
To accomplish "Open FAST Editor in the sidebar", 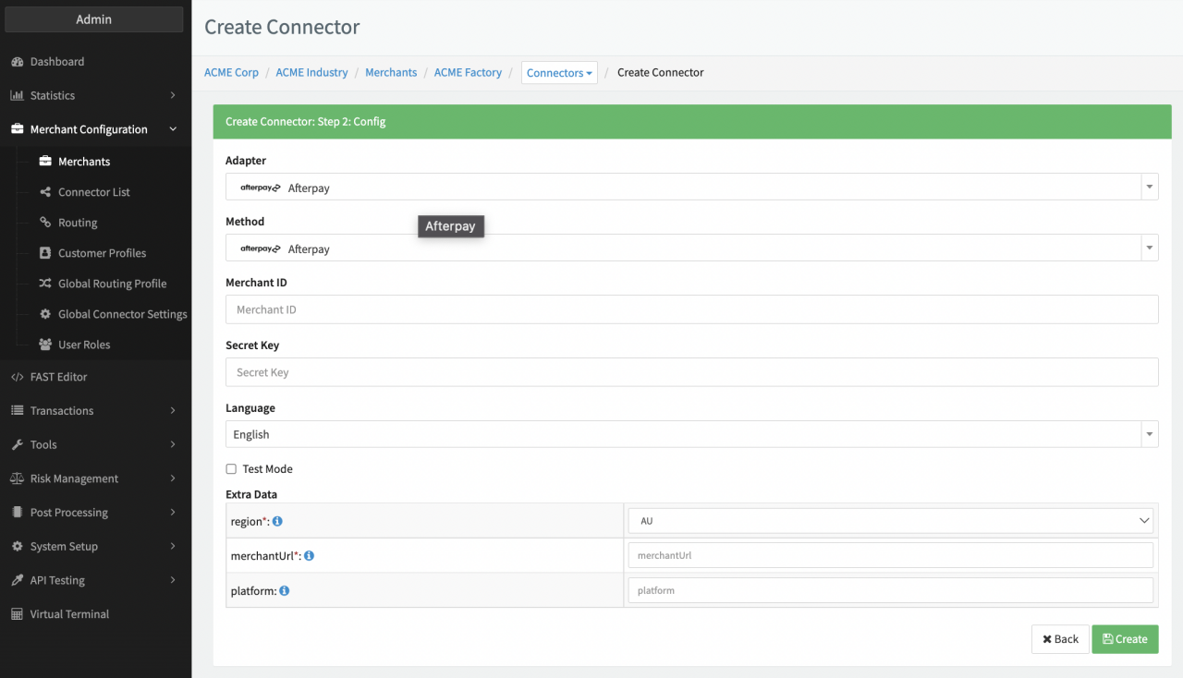I will click(58, 377).
